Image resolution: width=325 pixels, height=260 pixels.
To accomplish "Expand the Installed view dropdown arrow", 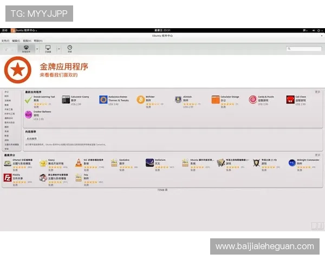I will tap(58, 49).
